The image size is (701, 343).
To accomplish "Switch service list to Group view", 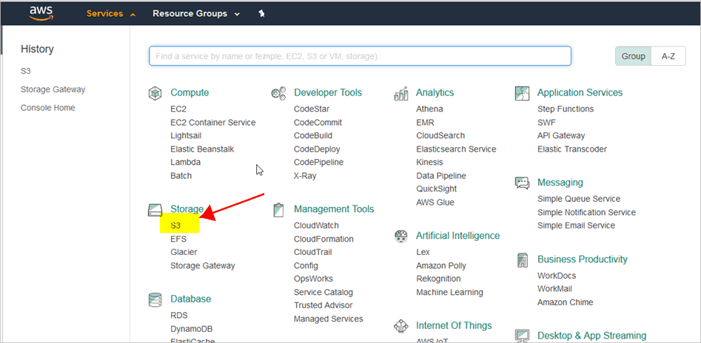I will (x=633, y=56).
